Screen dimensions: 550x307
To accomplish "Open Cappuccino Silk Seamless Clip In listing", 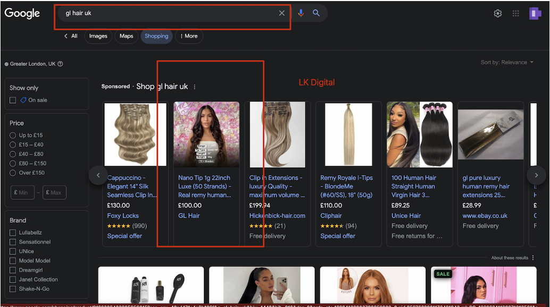I will (132, 186).
